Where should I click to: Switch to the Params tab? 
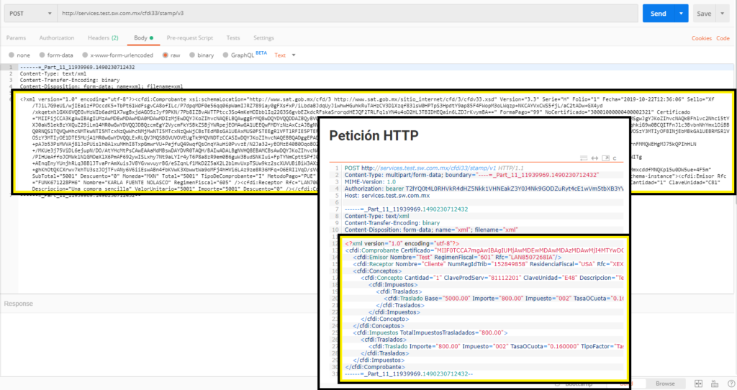point(16,37)
